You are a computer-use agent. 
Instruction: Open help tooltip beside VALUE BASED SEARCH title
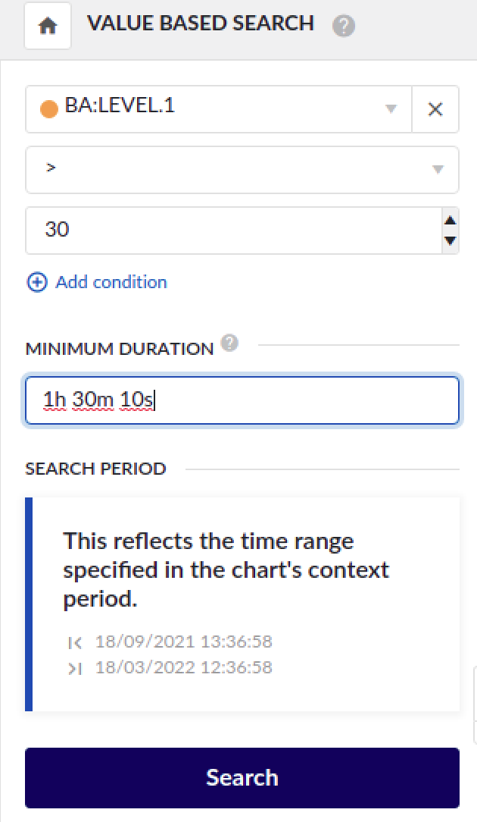tap(344, 27)
